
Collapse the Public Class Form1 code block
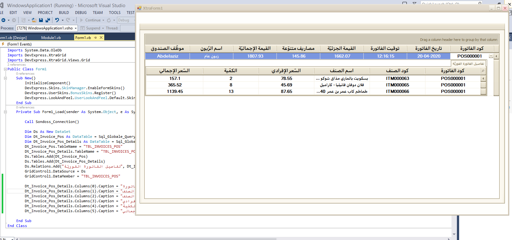(5, 69)
